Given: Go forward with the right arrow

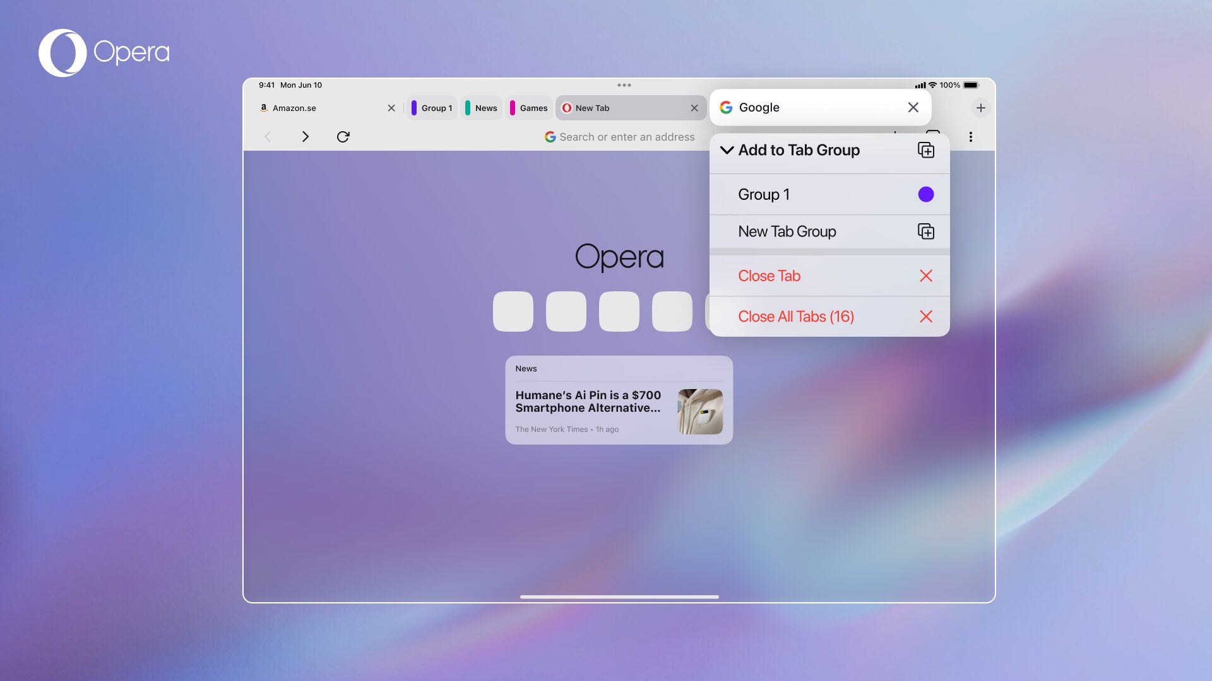Looking at the screenshot, I should click(306, 137).
